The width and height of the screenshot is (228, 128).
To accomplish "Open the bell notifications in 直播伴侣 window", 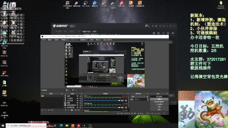I will click(168, 33).
